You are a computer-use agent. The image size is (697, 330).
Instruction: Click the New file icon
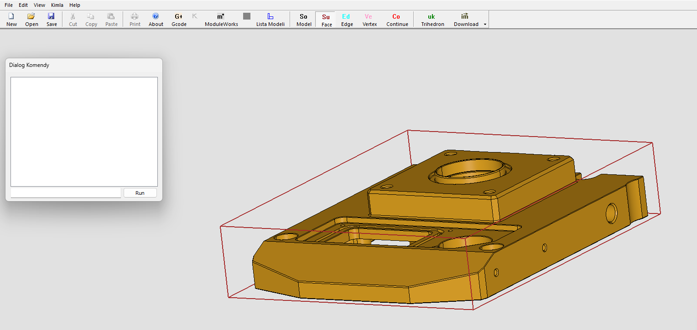pos(11,20)
